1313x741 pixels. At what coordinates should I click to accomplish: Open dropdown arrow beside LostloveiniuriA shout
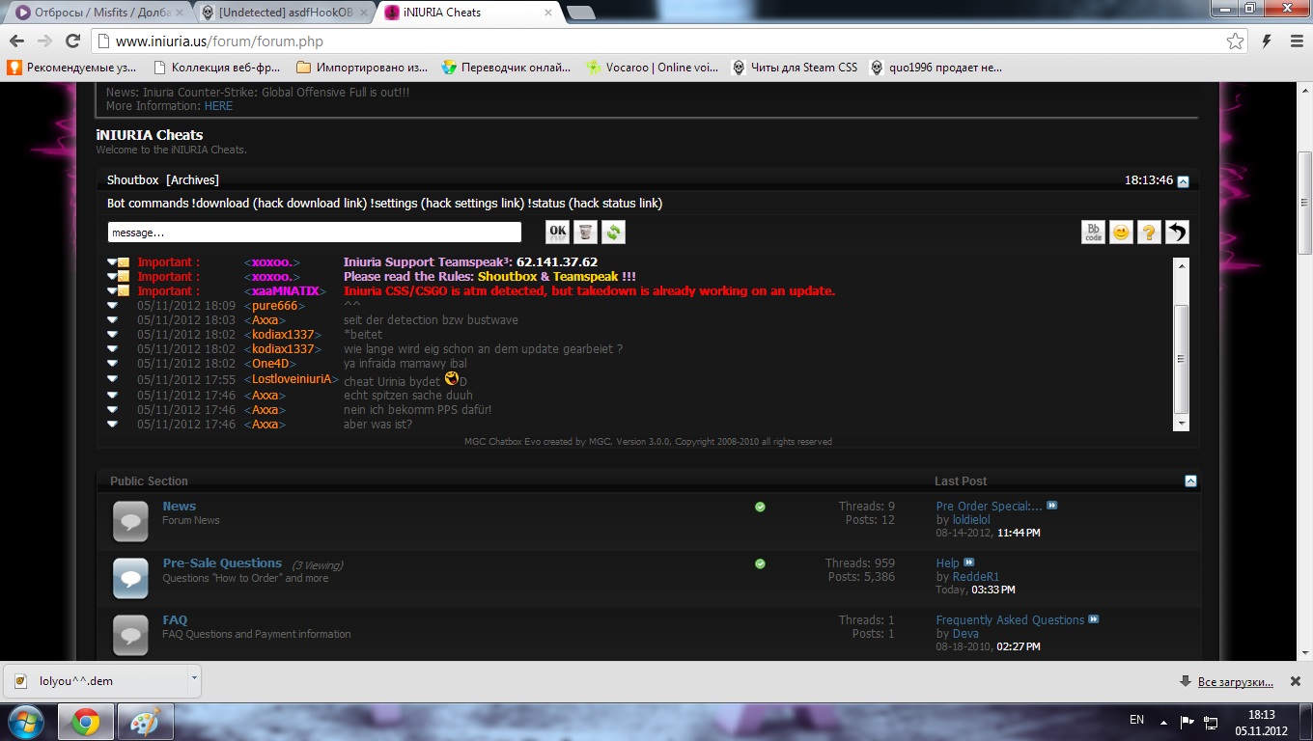(112, 380)
